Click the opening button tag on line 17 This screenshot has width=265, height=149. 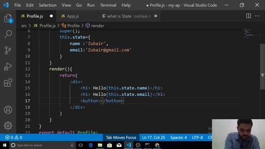[x=90, y=101]
